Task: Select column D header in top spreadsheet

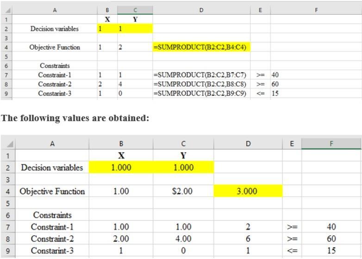Action: tap(201, 10)
